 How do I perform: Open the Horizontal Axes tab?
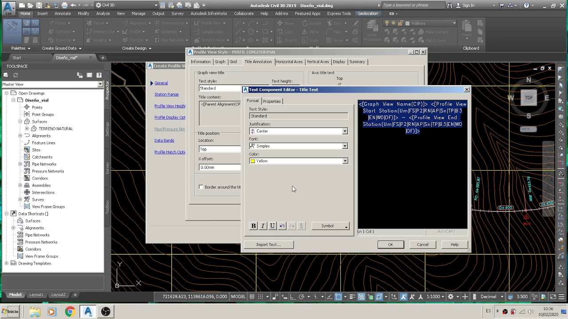click(289, 62)
